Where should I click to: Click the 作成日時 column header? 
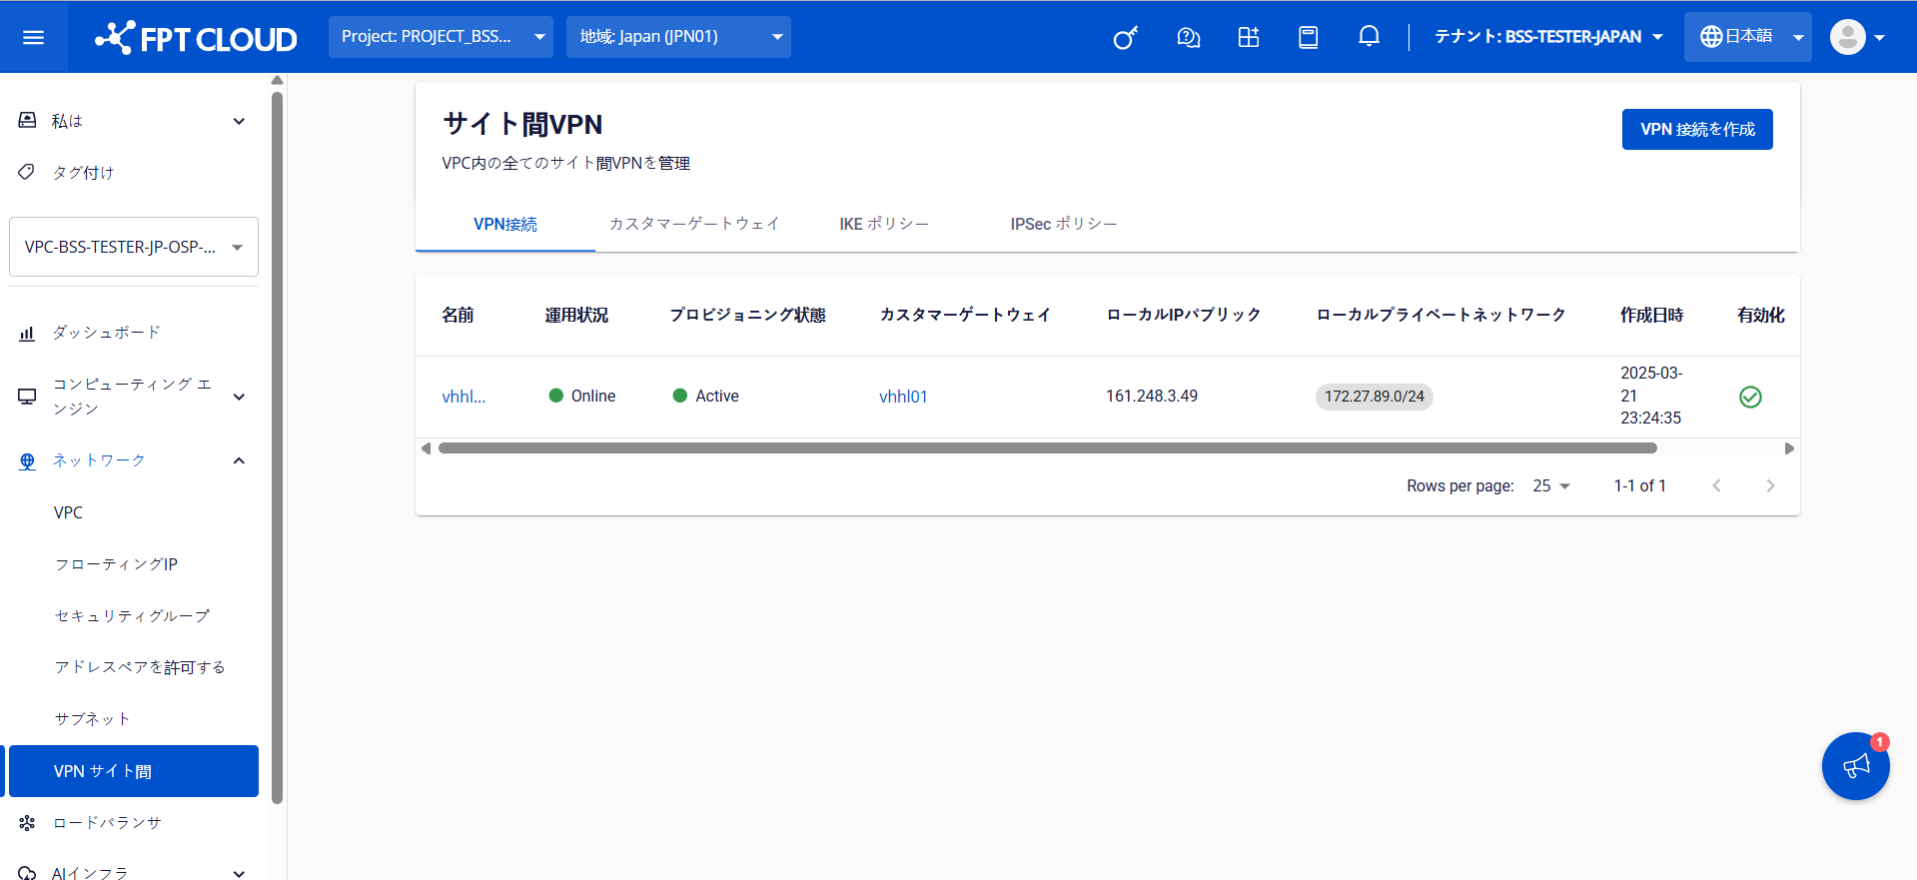[x=1651, y=316]
